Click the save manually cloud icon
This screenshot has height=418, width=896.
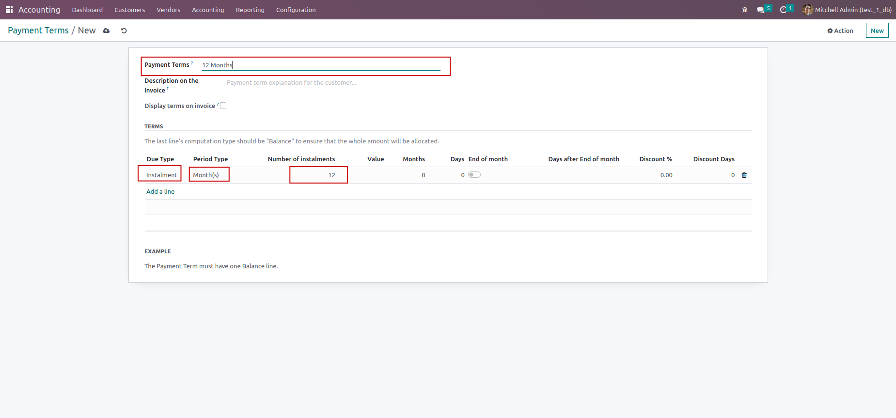pos(106,31)
